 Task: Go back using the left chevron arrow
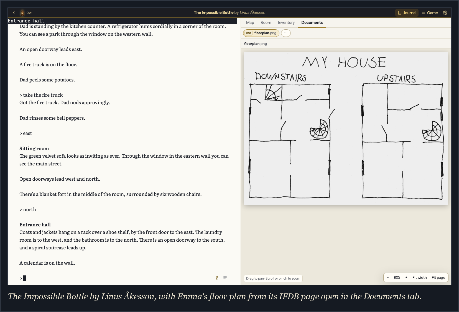[14, 13]
